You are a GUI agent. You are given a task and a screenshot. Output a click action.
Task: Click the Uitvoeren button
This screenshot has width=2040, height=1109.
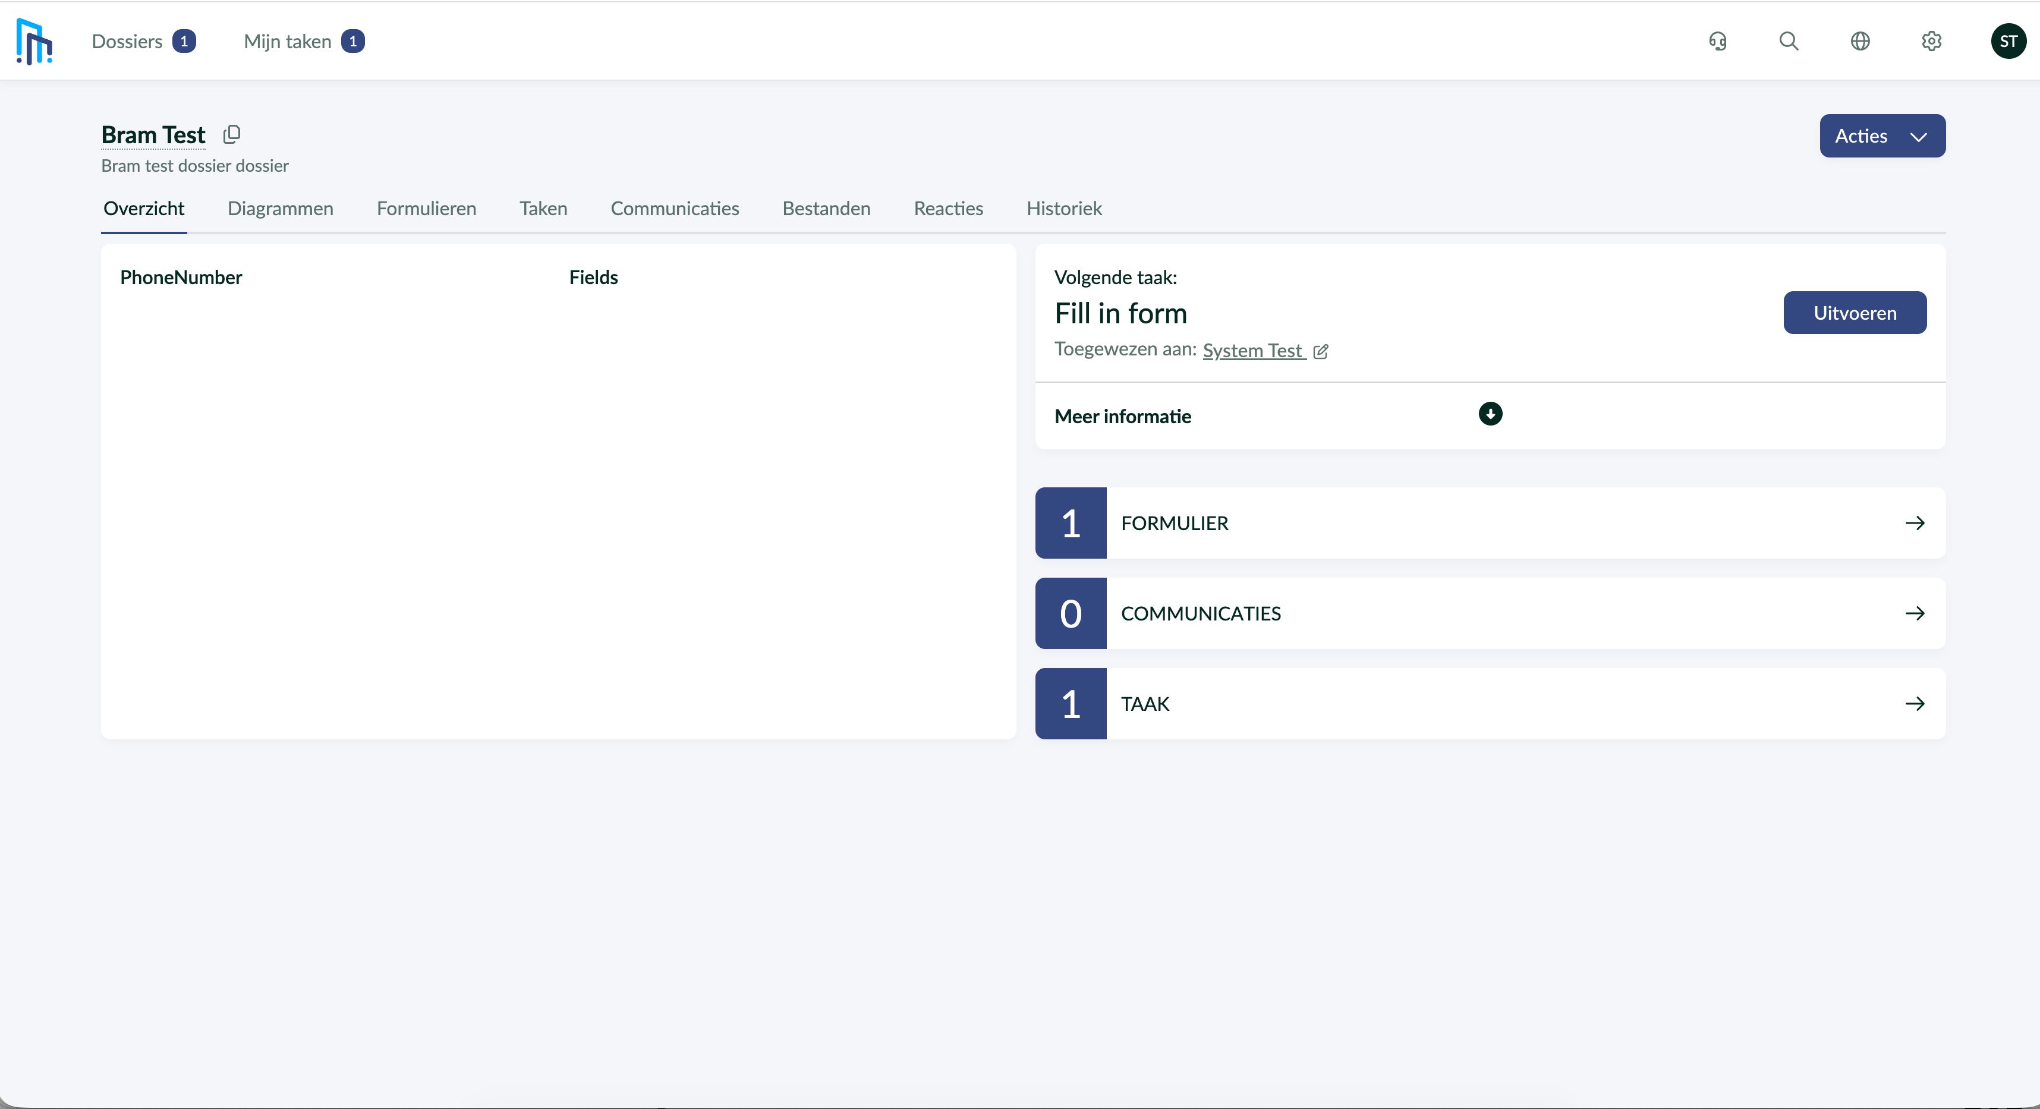pyautogui.click(x=1854, y=313)
